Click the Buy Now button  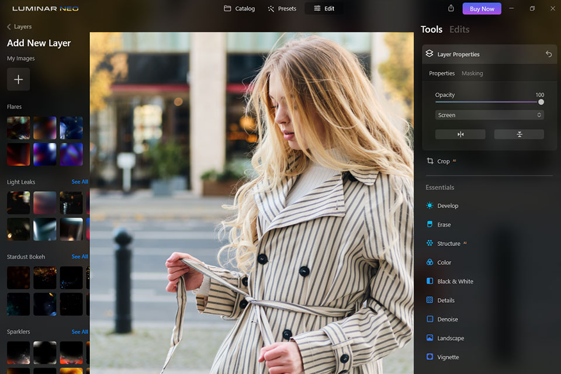pos(482,9)
